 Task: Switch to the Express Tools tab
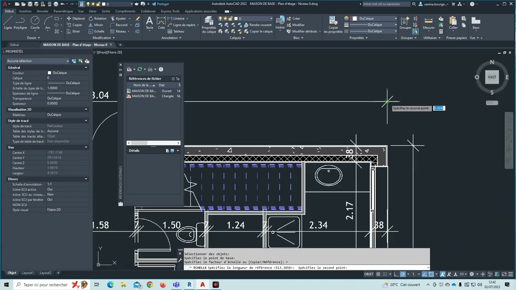[x=170, y=11]
